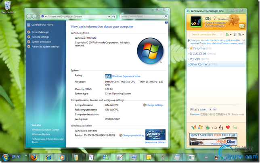Open Control Panel Home

[42, 25]
